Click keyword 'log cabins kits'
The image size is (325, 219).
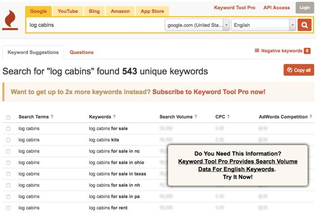(104, 140)
